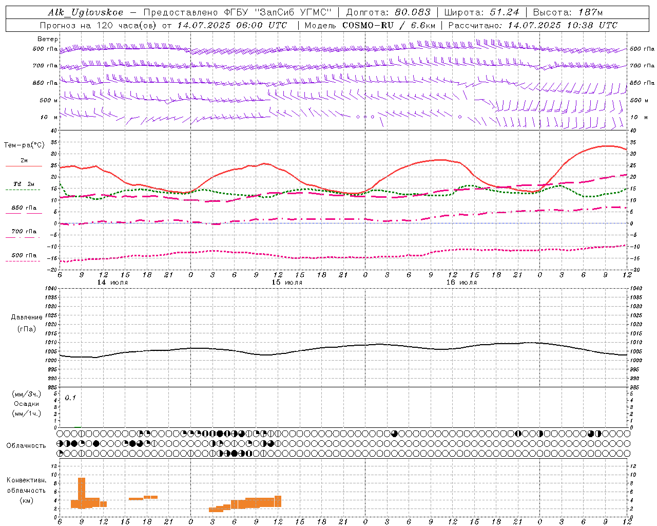This screenshot has width=657, height=526.
Task: Click the '15 июля' date label
Action: (x=287, y=282)
